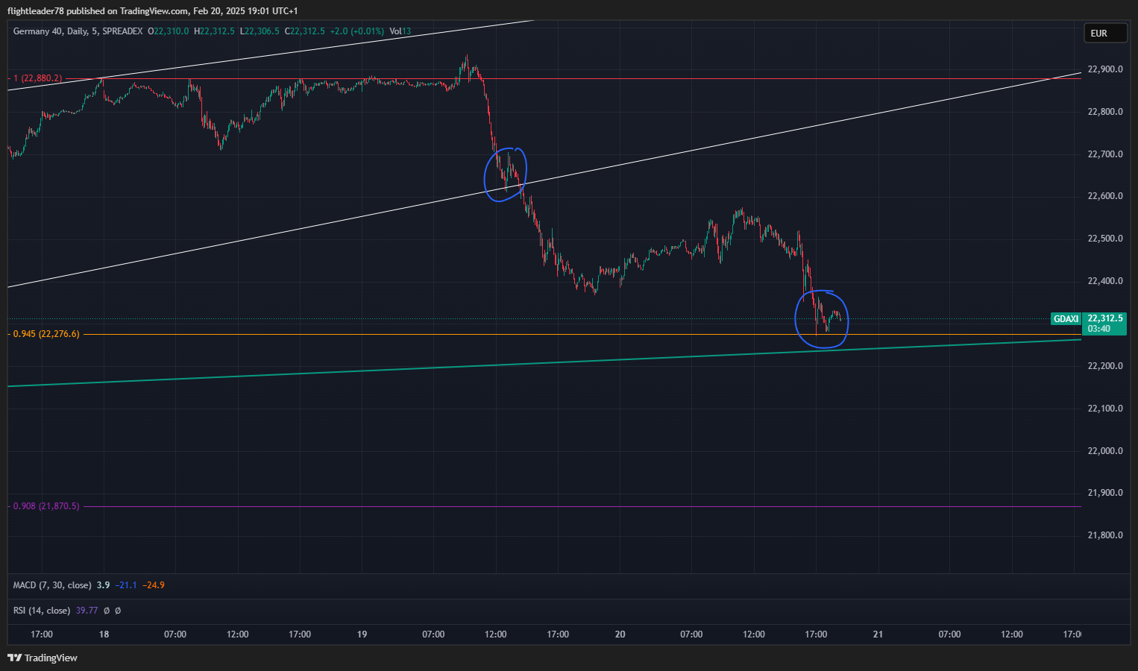The height and width of the screenshot is (671, 1138).
Task: Click the Vol13 volume readout
Action: click(400, 31)
